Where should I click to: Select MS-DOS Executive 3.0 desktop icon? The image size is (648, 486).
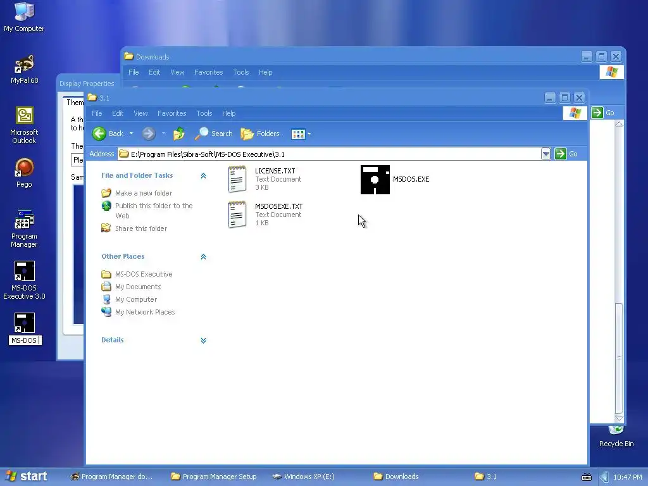24,280
